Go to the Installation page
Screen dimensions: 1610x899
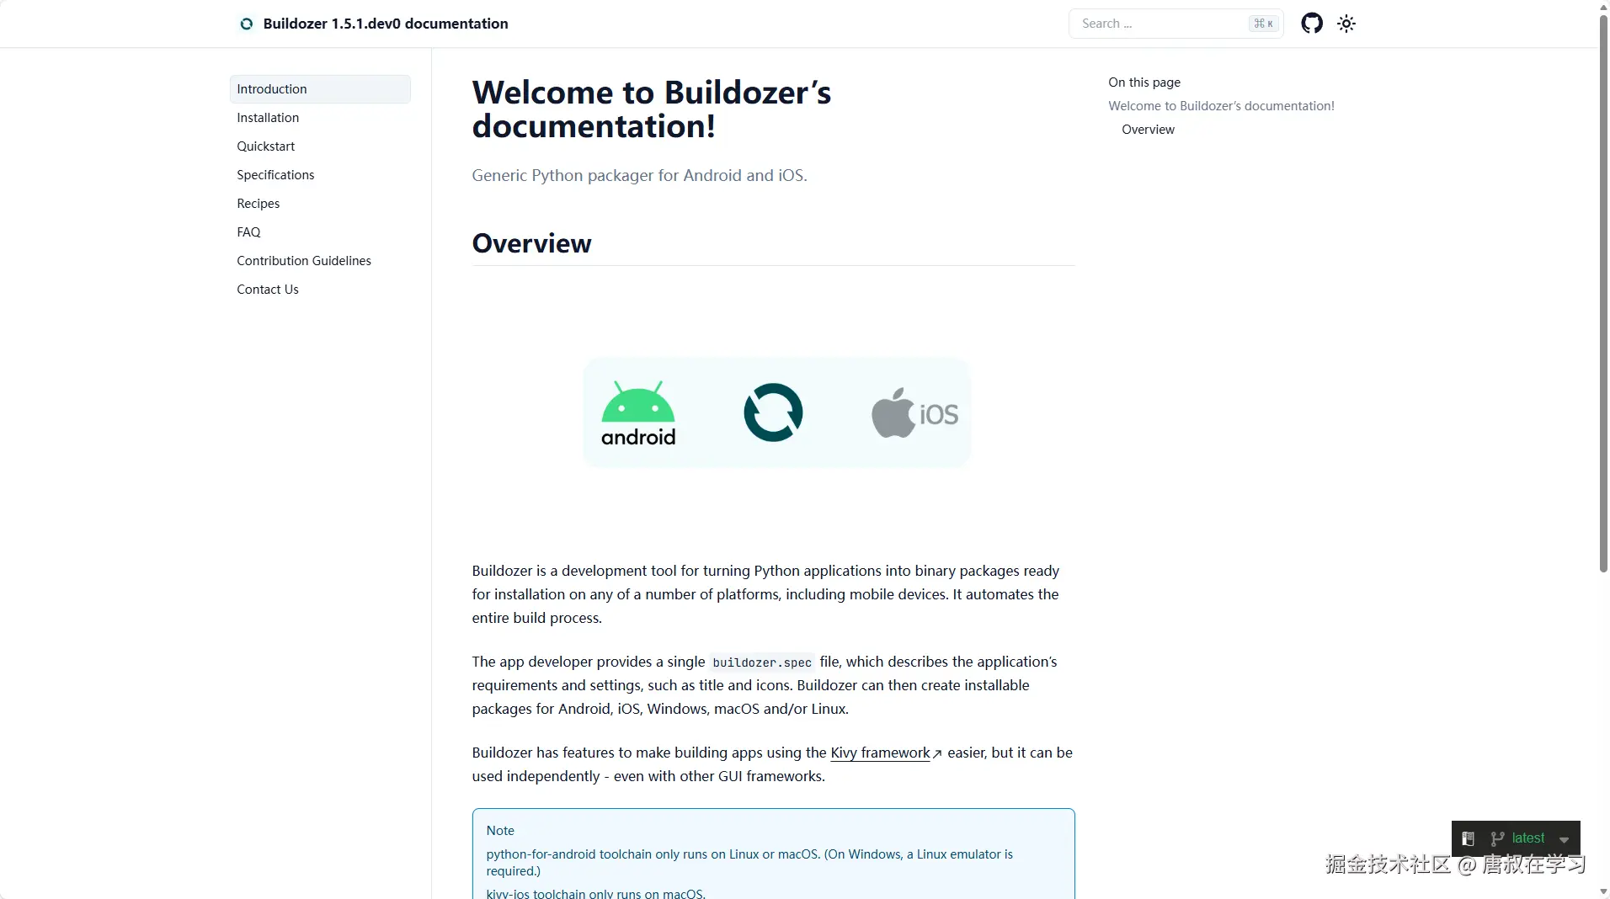click(x=268, y=118)
